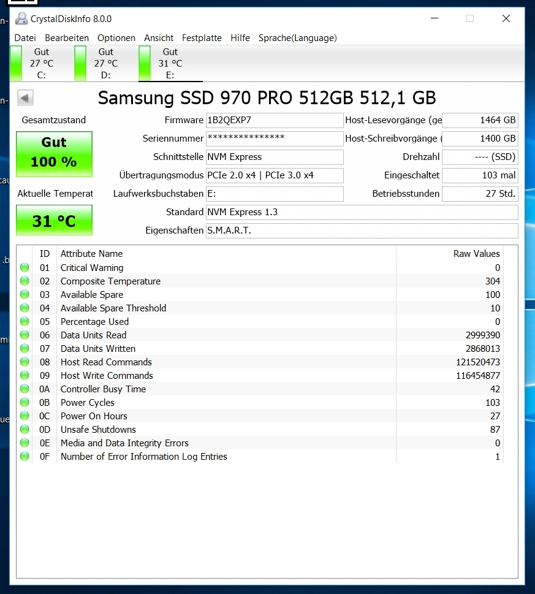The width and height of the screenshot is (535, 594).
Task: Select the Composite Temperature attribute name
Action: 110,281
